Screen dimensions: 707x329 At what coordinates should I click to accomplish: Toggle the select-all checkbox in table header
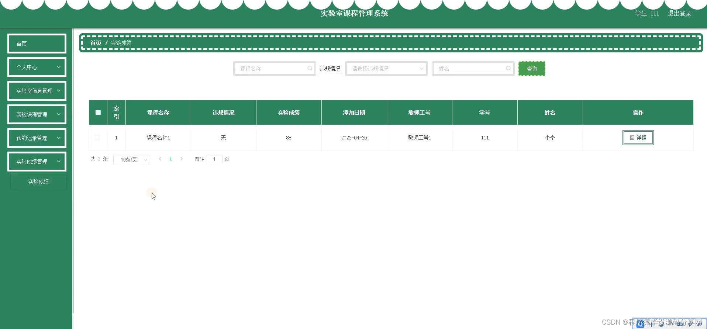pos(98,112)
